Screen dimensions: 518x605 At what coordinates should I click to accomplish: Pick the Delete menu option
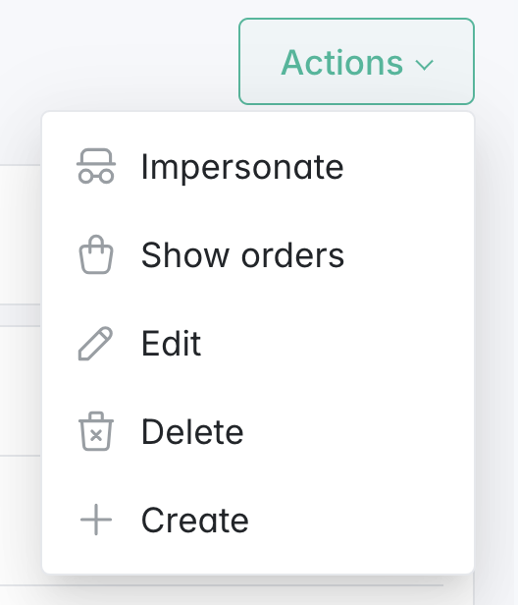coord(258,431)
